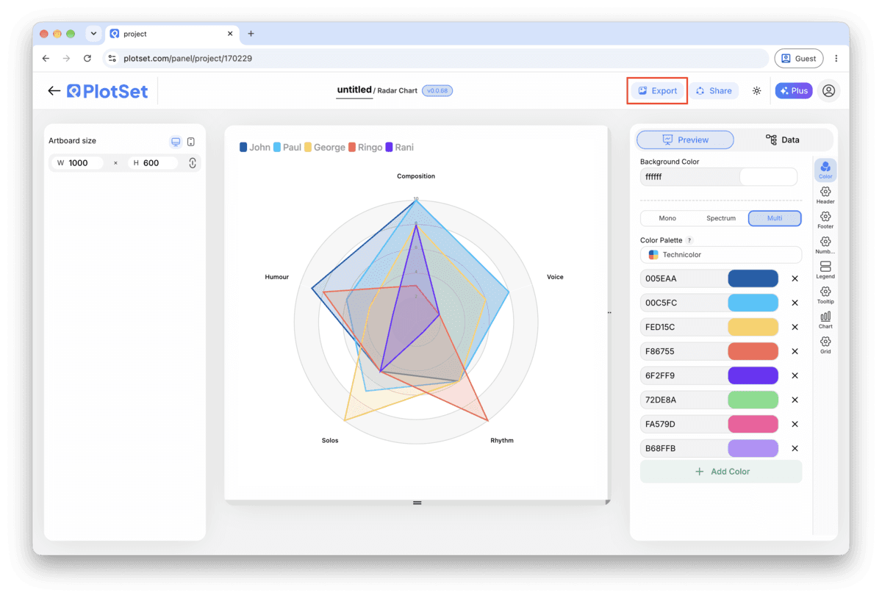
Task: Toggle John series in the legend
Action: pyautogui.click(x=255, y=147)
